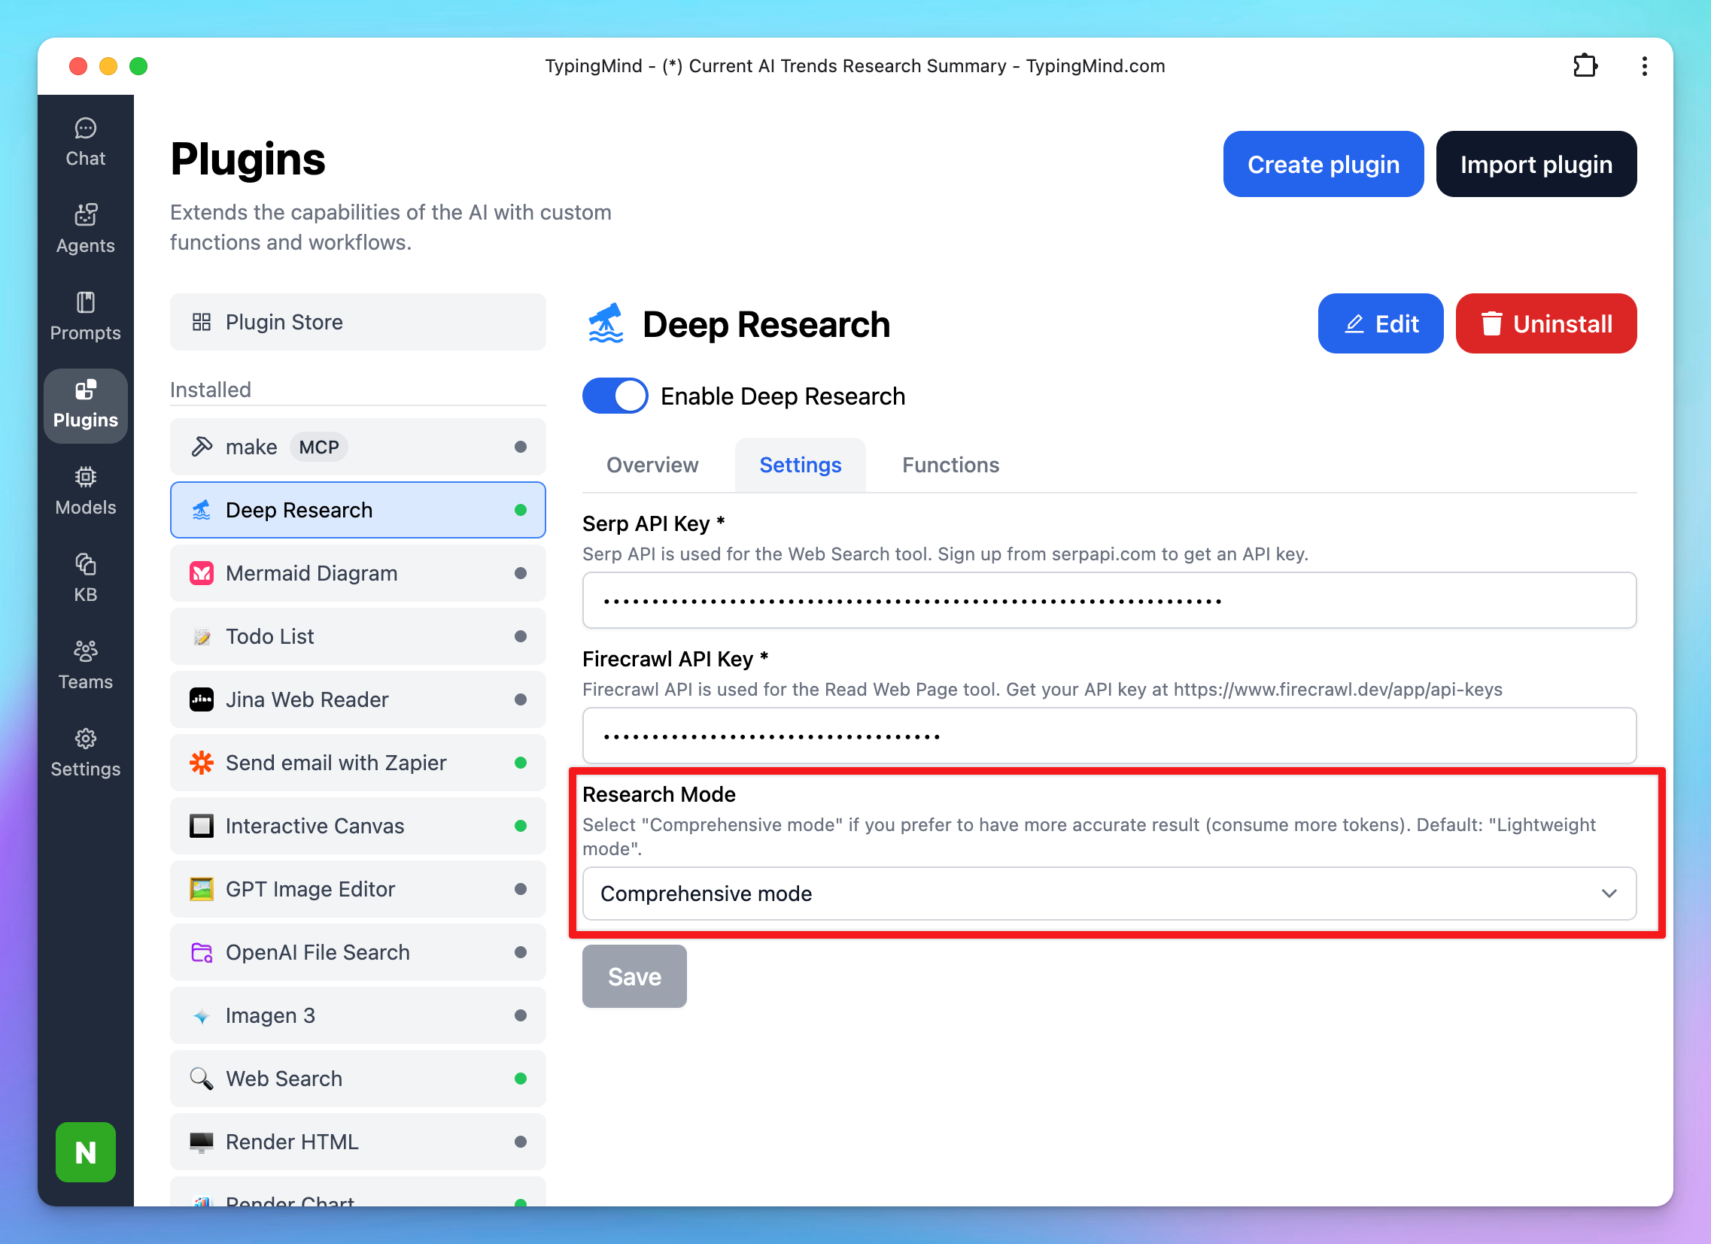This screenshot has width=1711, height=1244.
Task: Uninstall the Deep Research plugin
Action: pos(1545,323)
